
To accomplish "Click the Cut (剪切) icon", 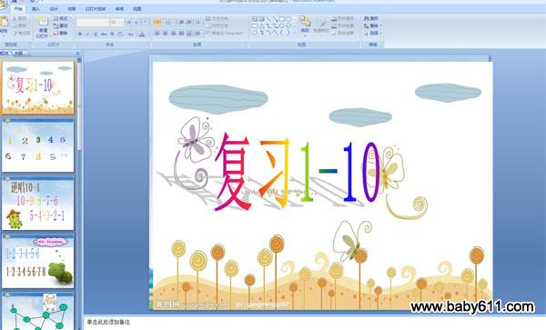I will click(15, 18).
